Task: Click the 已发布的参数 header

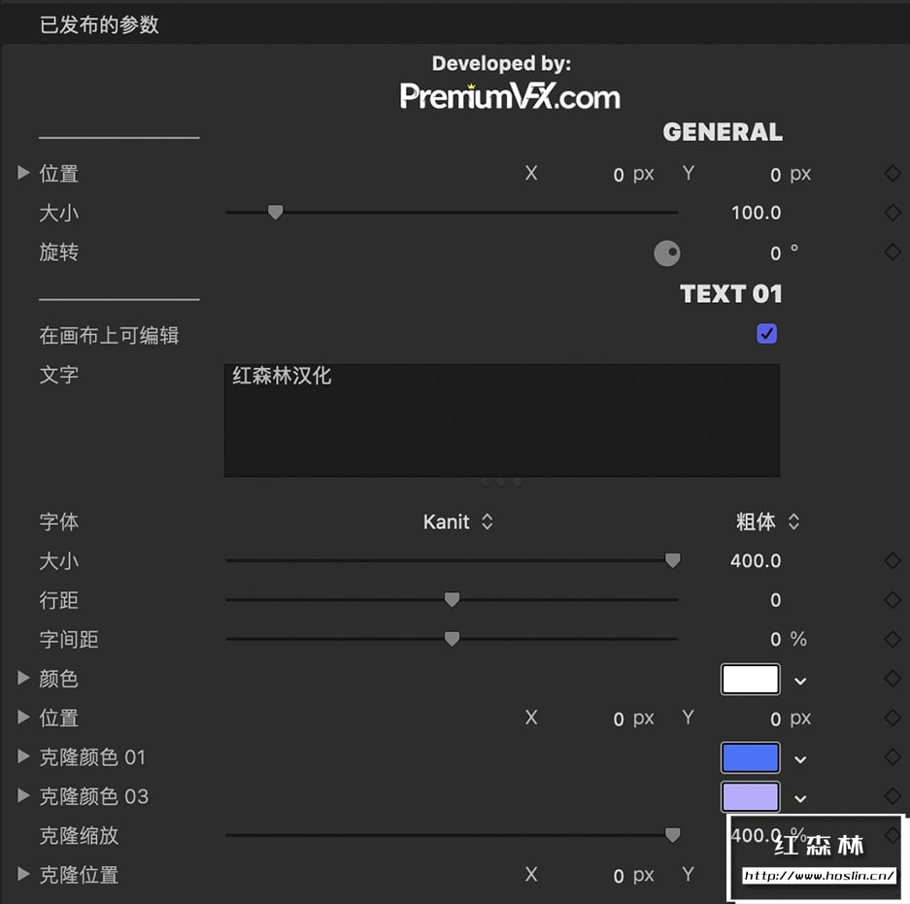Action: (99, 24)
